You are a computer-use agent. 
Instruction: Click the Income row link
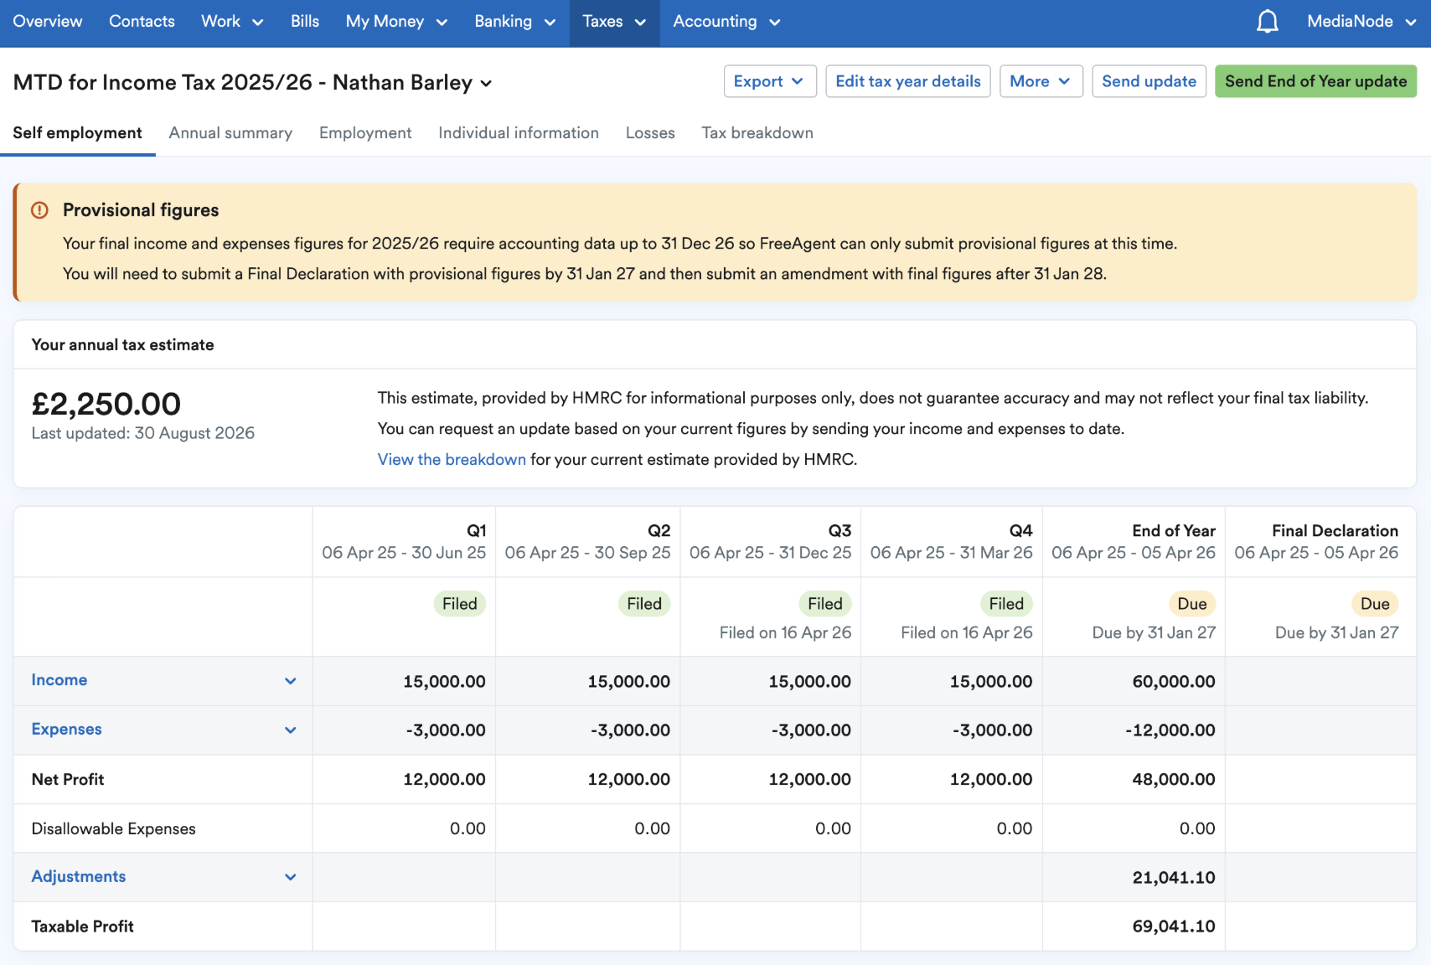(x=59, y=680)
